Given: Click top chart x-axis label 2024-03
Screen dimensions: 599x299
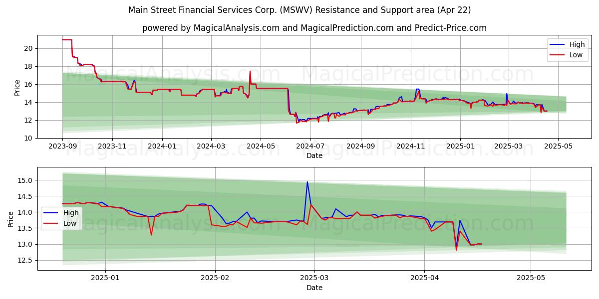Looking at the screenshot, I should 211,147.
